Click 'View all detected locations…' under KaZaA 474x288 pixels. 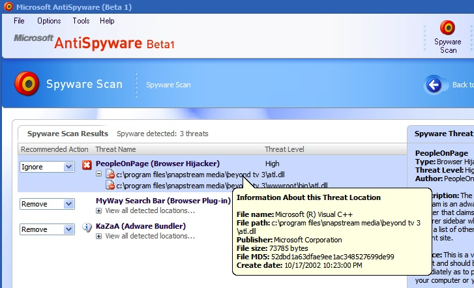coord(150,236)
